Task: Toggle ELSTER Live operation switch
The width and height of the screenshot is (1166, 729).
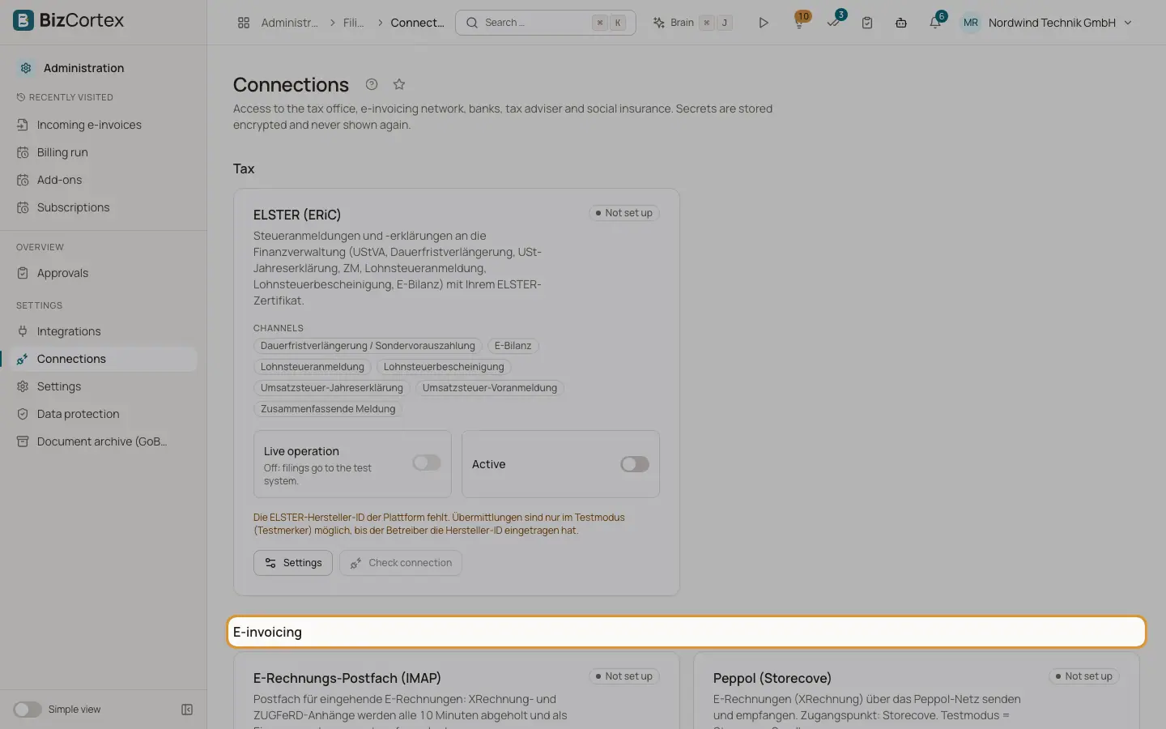Action: pos(427,463)
